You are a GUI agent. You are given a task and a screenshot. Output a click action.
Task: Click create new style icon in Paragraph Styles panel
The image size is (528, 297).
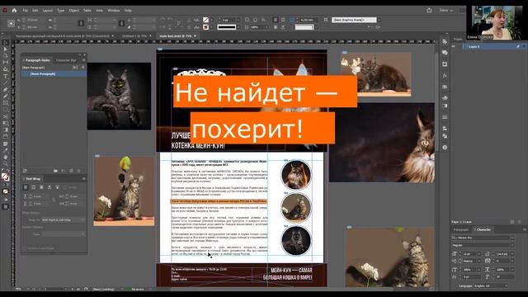click(72, 171)
